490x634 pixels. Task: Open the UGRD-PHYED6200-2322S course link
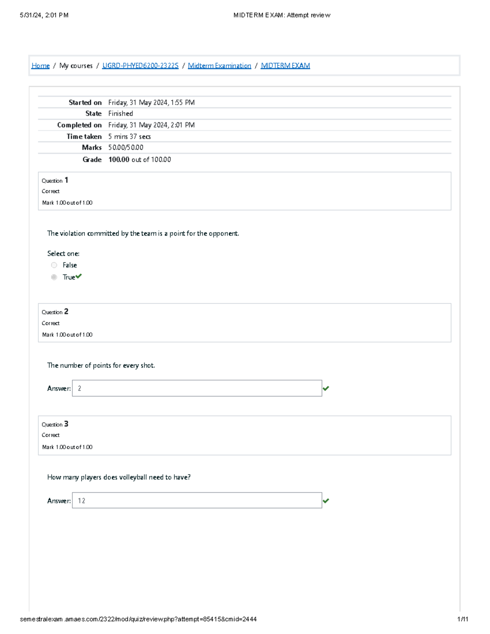(140, 65)
